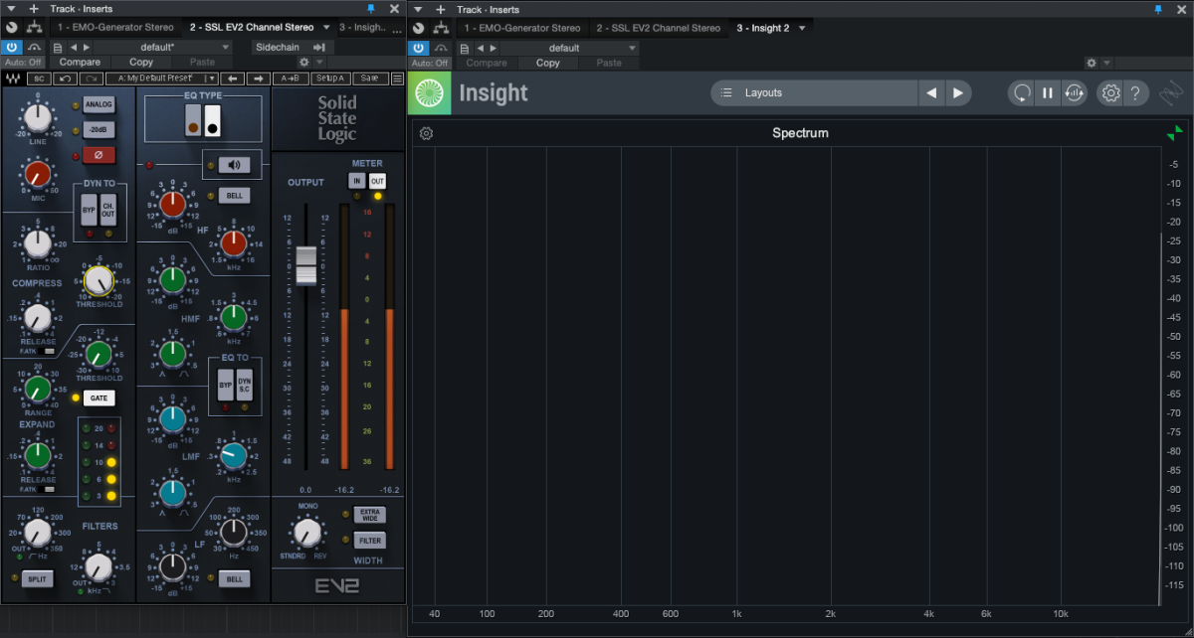Open the Insight default preset dropdown
The width and height of the screenshot is (1194, 638).
(x=568, y=47)
